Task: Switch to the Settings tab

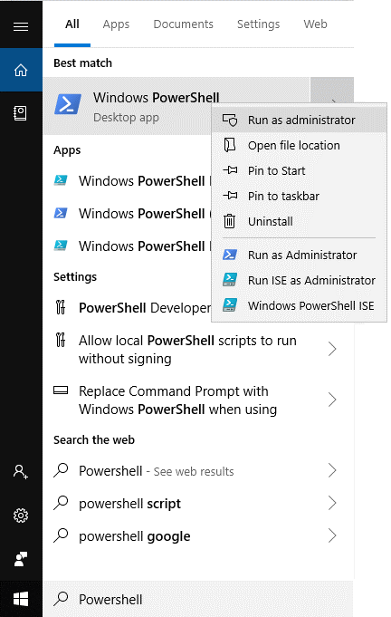Action: pyautogui.click(x=258, y=24)
